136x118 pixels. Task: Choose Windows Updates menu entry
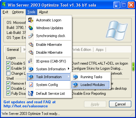point(49,28)
